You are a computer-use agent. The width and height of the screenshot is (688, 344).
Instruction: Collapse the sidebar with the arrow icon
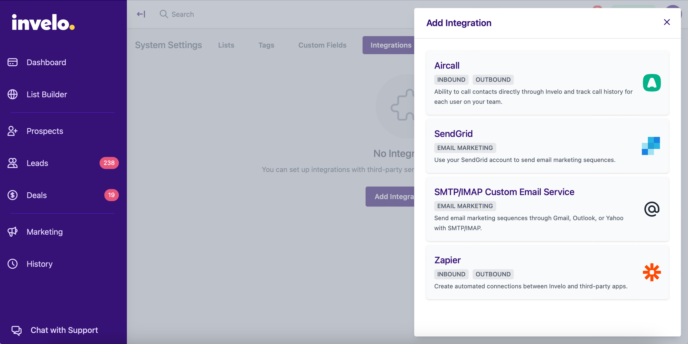(141, 14)
